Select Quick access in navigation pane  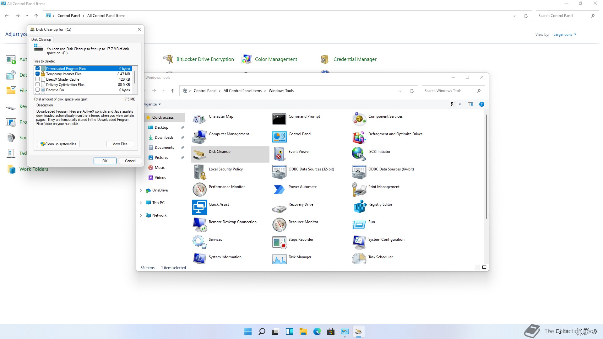165,117
